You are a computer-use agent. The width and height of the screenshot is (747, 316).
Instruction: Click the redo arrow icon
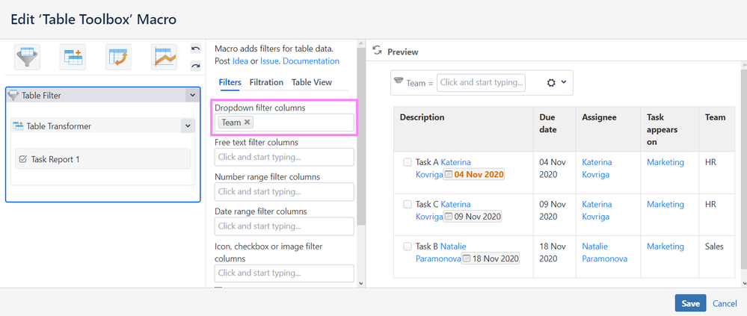click(196, 66)
